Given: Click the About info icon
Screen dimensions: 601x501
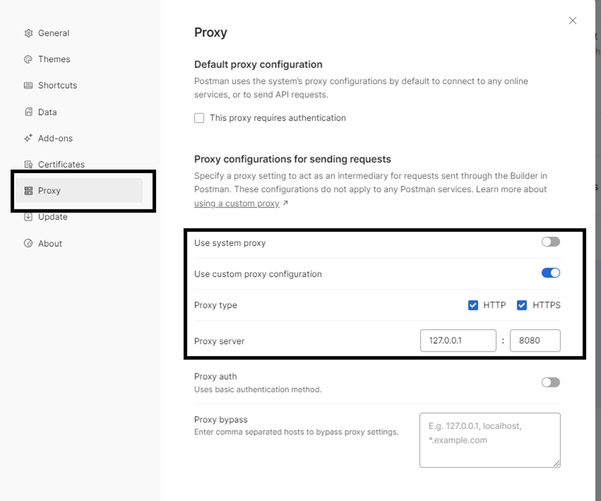Looking at the screenshot, I should click(x=28, y=243).
